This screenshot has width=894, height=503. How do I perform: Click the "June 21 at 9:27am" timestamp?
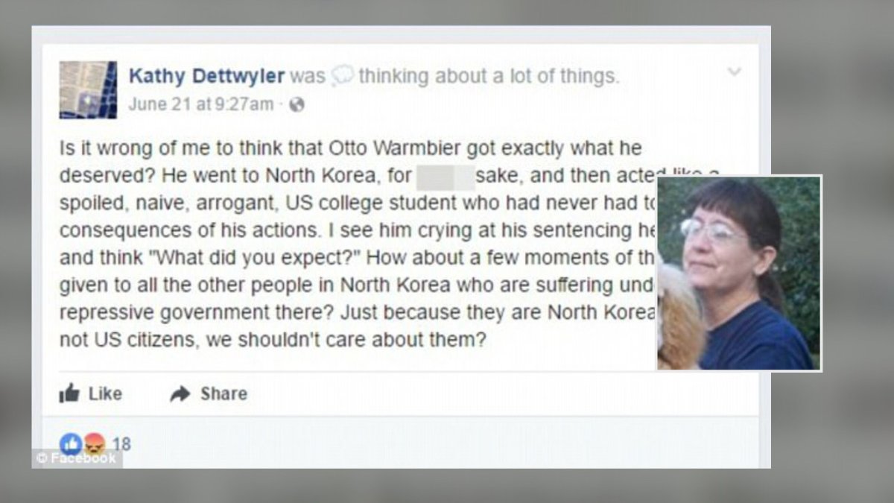tap(200, 105)
